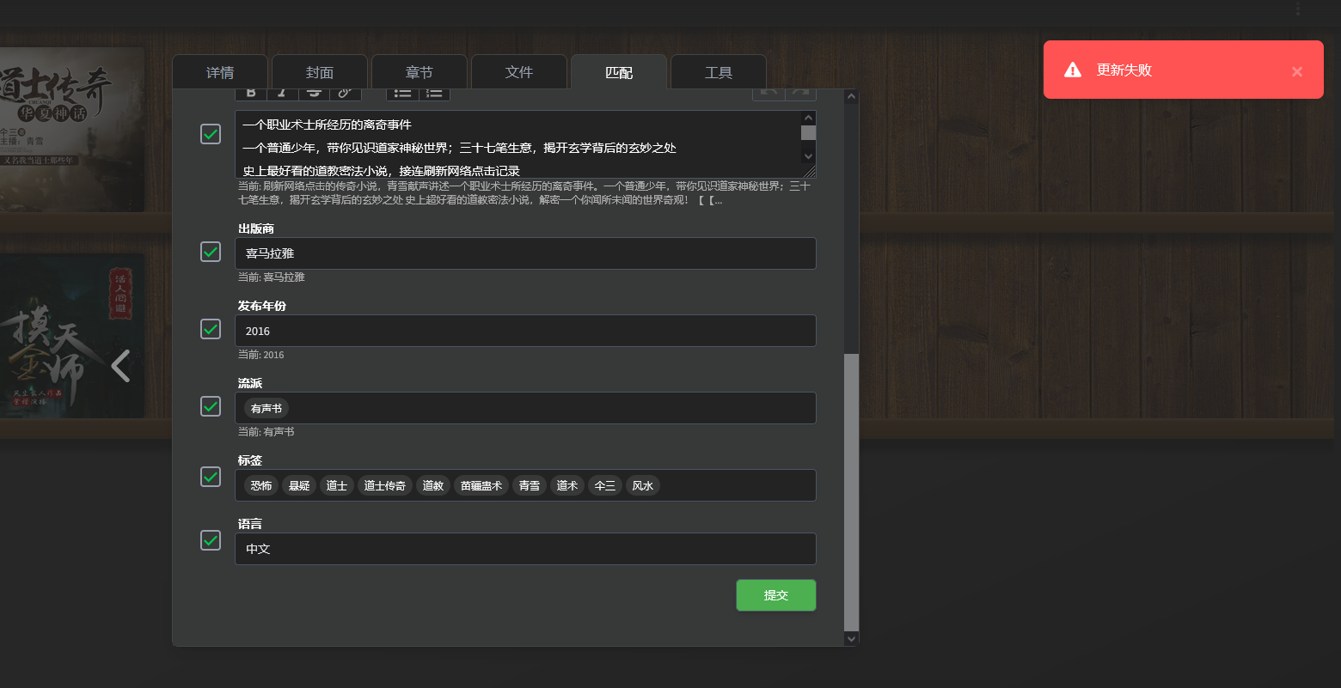The width and height of the screenshot is (1341, 688).
Task: Uncheck the 发布年份 checkbox
Action: (x=211, y=329)
